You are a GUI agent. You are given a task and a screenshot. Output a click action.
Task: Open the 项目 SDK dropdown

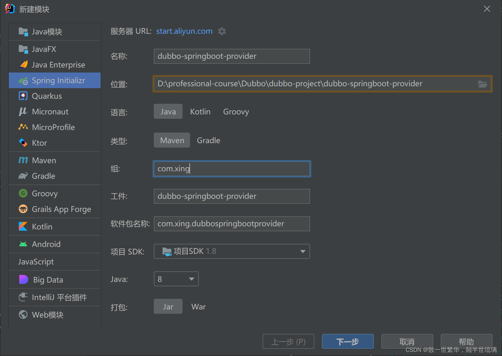(x=232, y=251)
